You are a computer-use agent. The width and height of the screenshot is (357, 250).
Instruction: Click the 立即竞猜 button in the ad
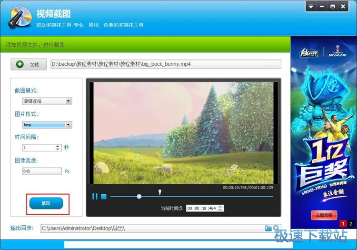pos(324,215)
